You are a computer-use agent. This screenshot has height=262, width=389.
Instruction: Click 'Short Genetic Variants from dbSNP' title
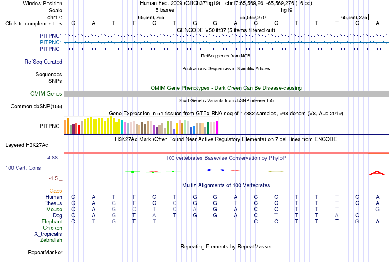coord(226,100)
